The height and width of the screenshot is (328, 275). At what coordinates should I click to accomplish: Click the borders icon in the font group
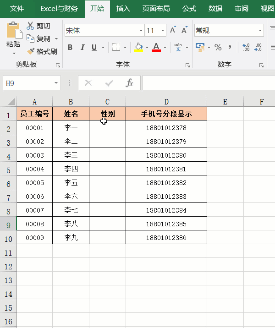coord(116,47)
